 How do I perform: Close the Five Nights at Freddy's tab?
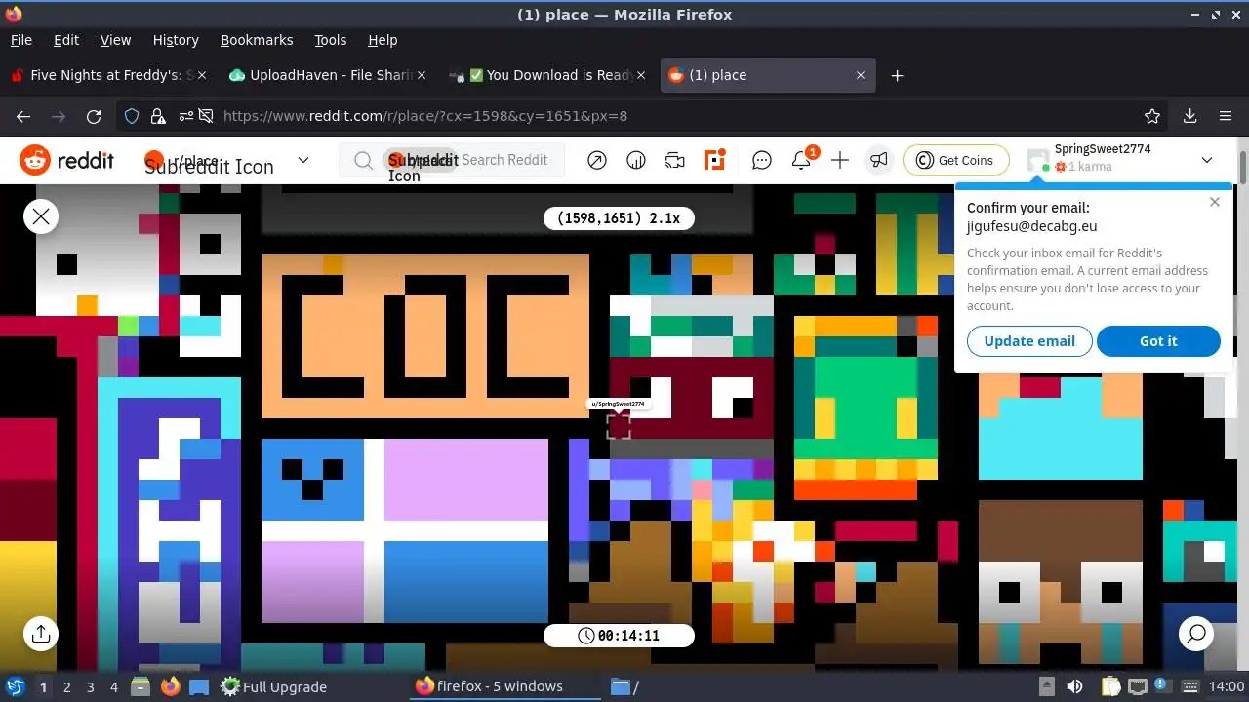[x=202, y=75]
